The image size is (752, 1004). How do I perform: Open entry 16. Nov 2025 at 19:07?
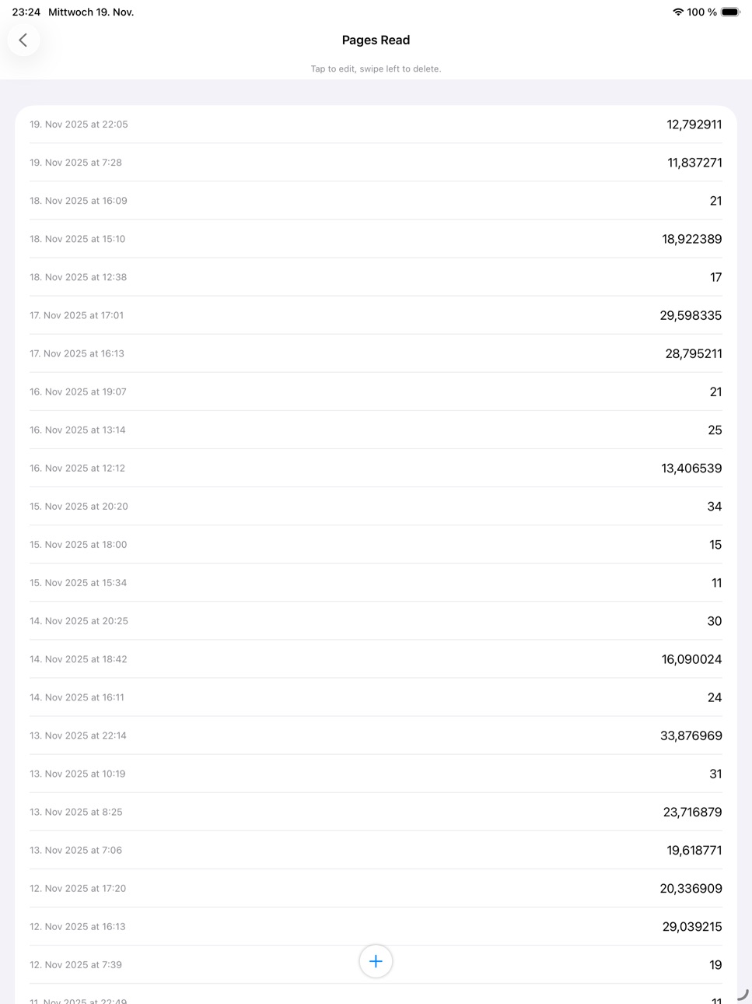[376, 391]
